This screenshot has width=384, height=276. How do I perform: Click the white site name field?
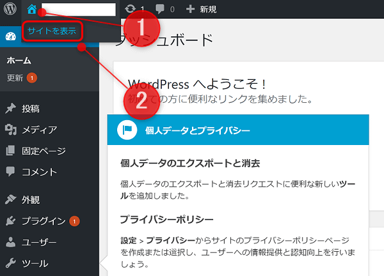[78, 10]
